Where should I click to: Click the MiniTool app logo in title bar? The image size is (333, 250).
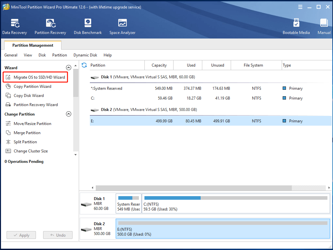click(6, 7)
